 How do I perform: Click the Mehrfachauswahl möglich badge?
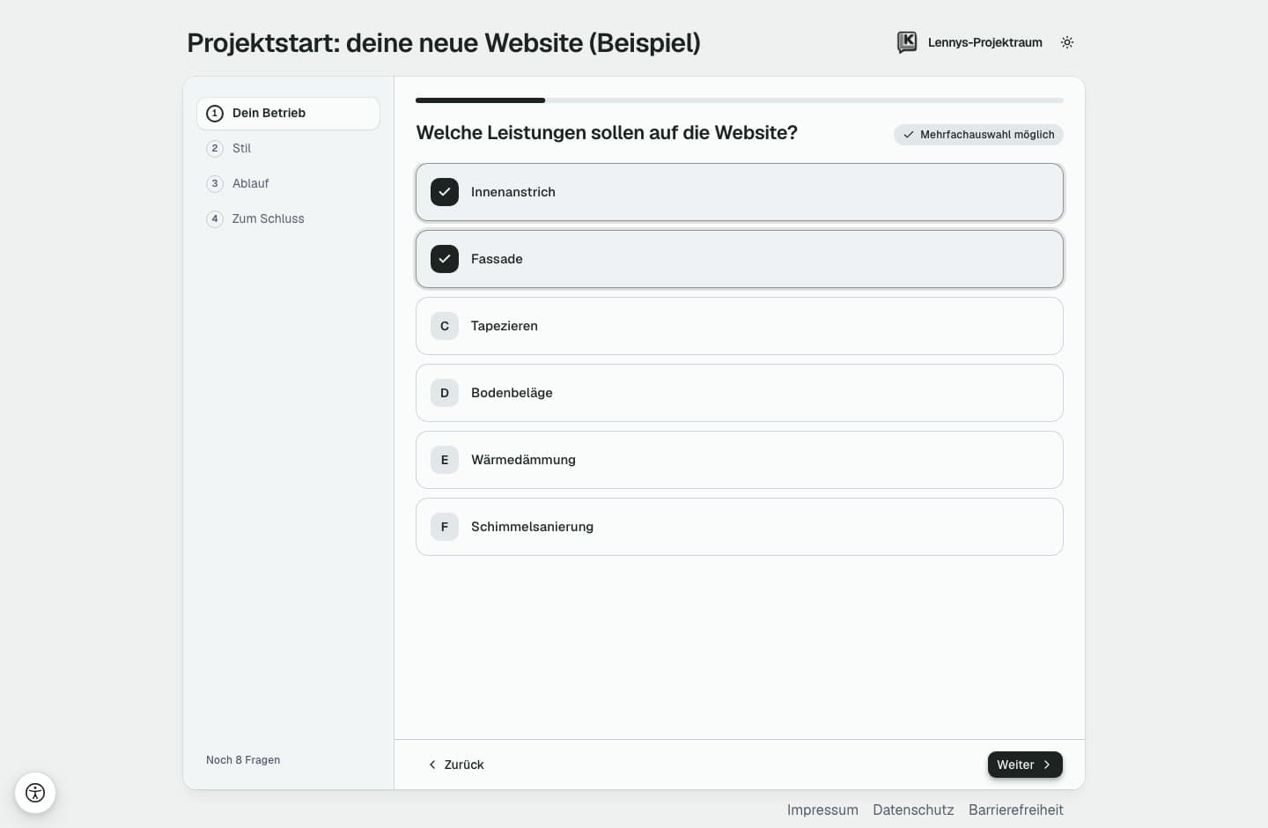[979, 135]
